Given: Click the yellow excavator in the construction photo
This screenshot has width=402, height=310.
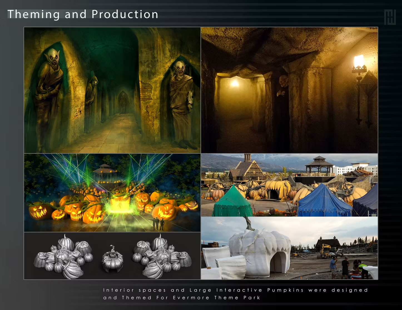Looking at the screenshot, I should pyautogui.click(x=327, y=251).
